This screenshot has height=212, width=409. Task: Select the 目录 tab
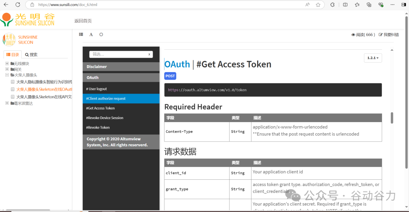[x=12, y=55]
